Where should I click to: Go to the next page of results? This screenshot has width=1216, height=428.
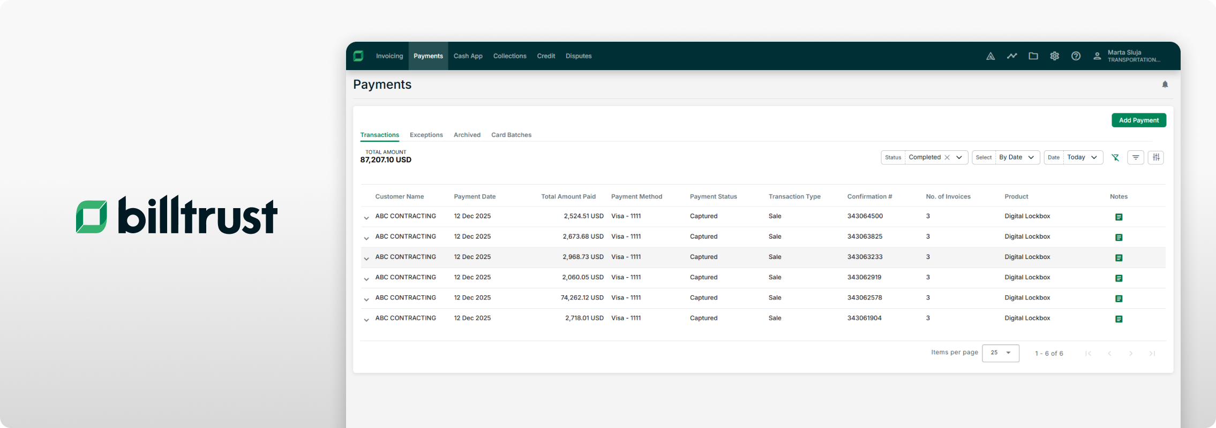1131,353
